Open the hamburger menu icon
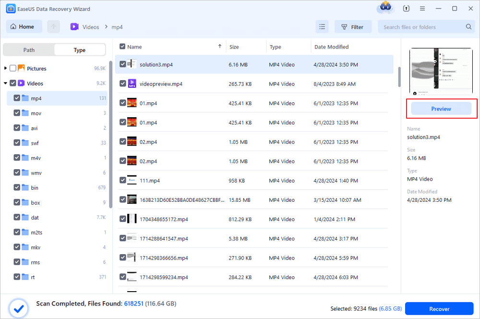 click(x=422, y=9)
